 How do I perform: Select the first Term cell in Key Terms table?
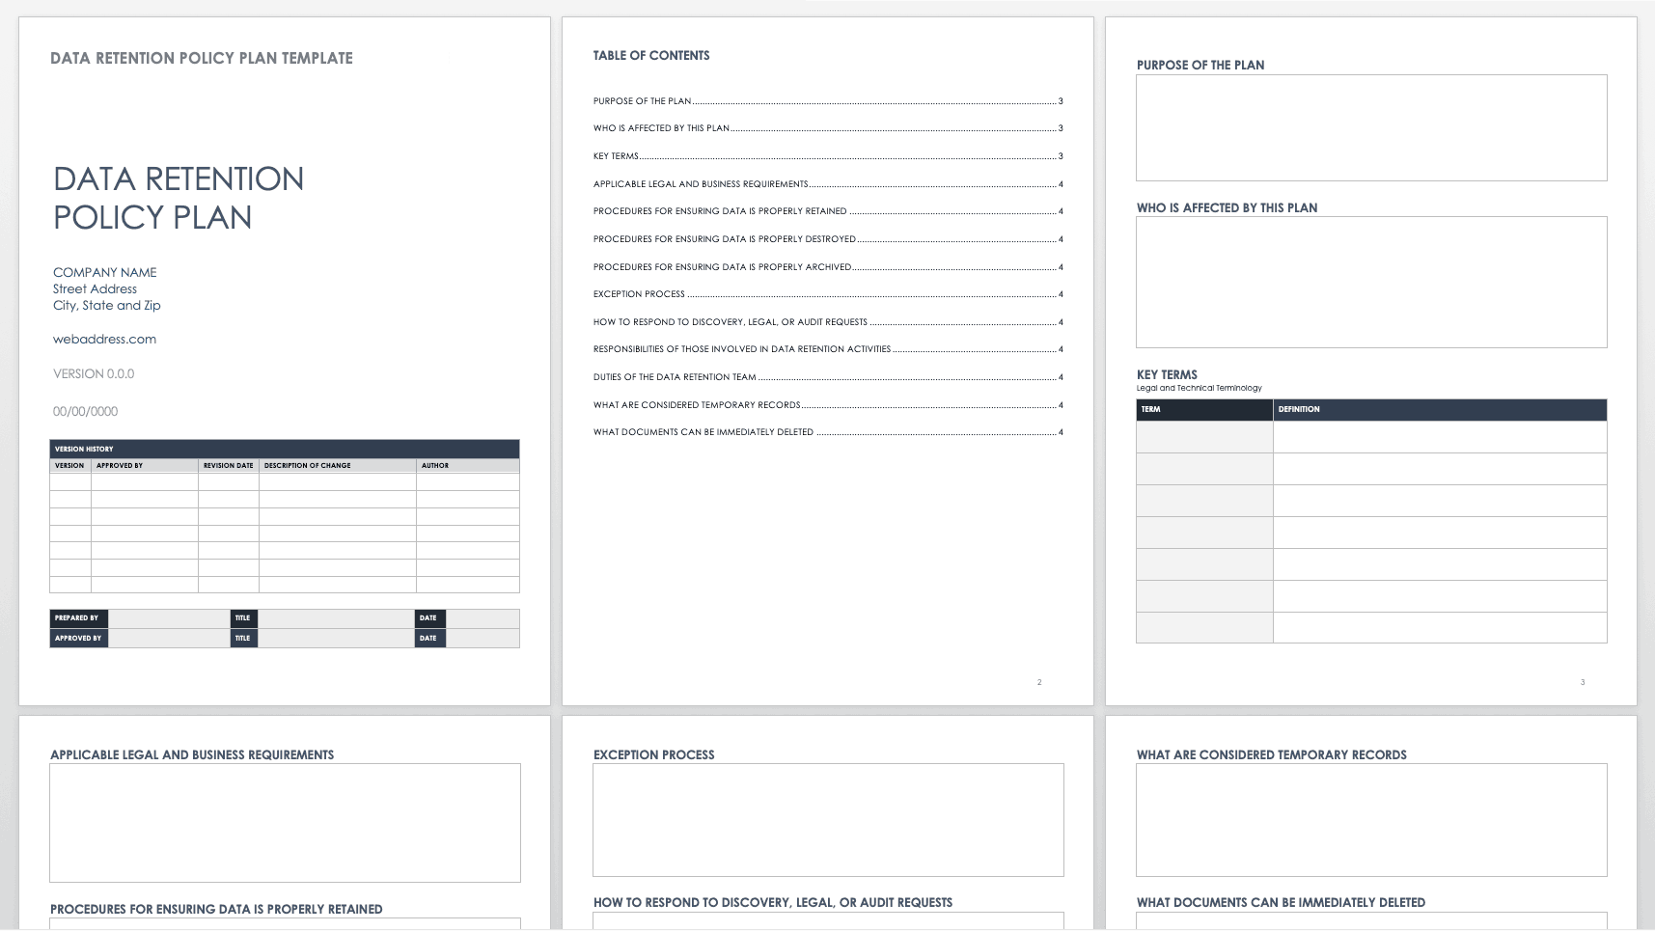[1204, 437]
